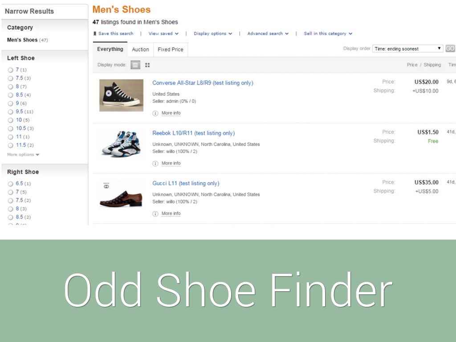The image size is (456, 342).
Task: Switch to the Fixed Price tab
Action: [171, 49]
